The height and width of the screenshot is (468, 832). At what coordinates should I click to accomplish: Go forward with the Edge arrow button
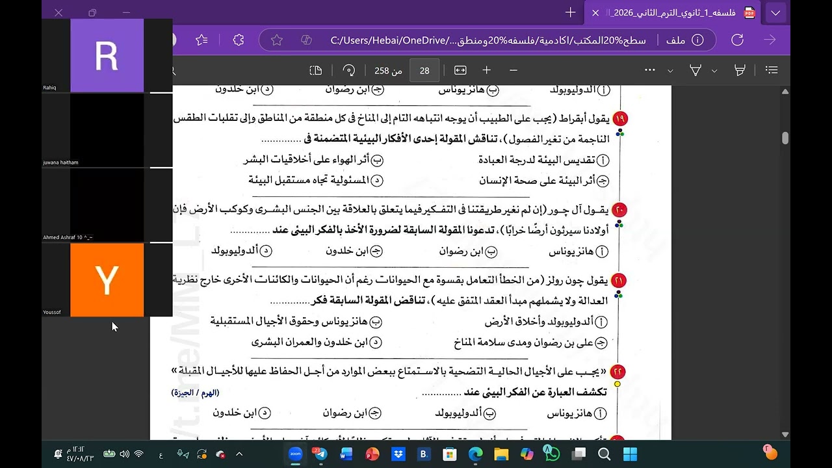point(770,40)
